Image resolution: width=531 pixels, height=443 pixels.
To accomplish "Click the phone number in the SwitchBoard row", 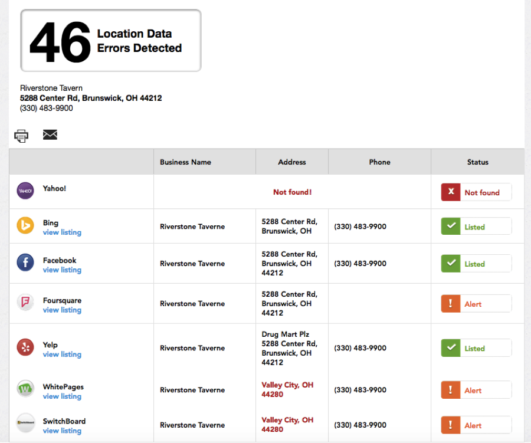I will coord(360,425).
